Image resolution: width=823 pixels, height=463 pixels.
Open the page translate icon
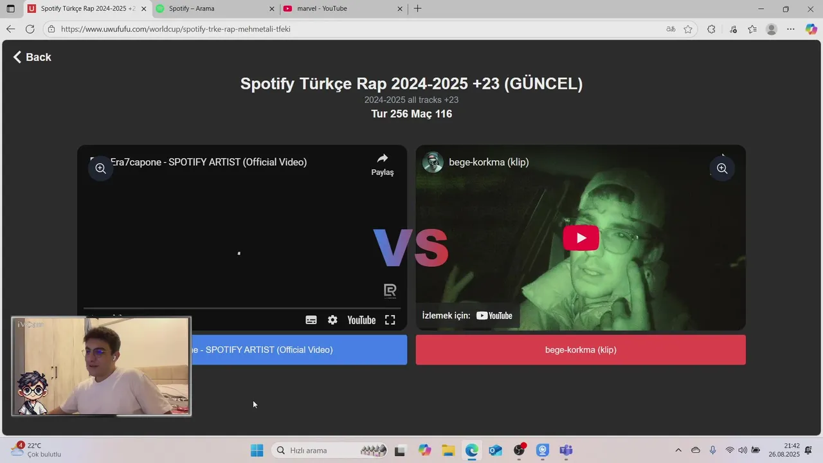[671, 29]
